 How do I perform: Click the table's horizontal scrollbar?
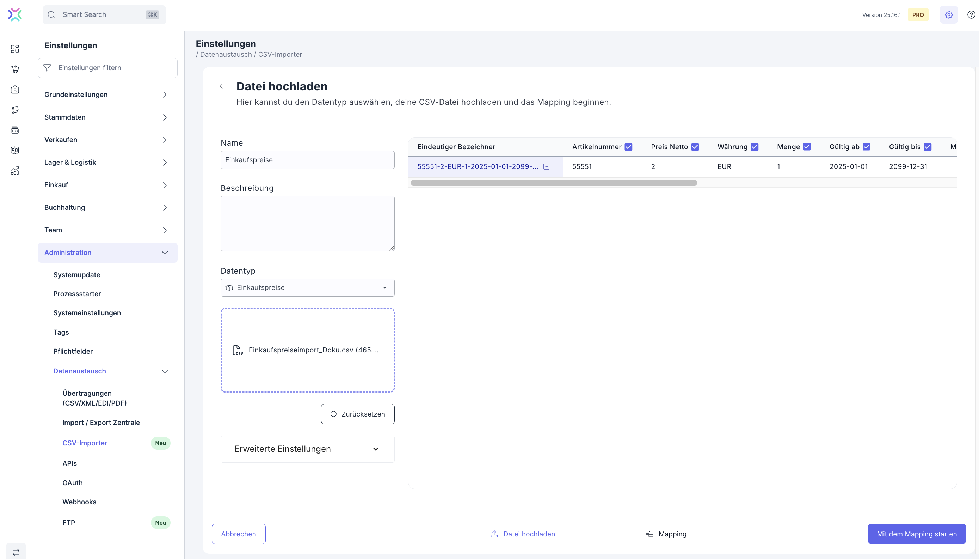coord(554,183)
